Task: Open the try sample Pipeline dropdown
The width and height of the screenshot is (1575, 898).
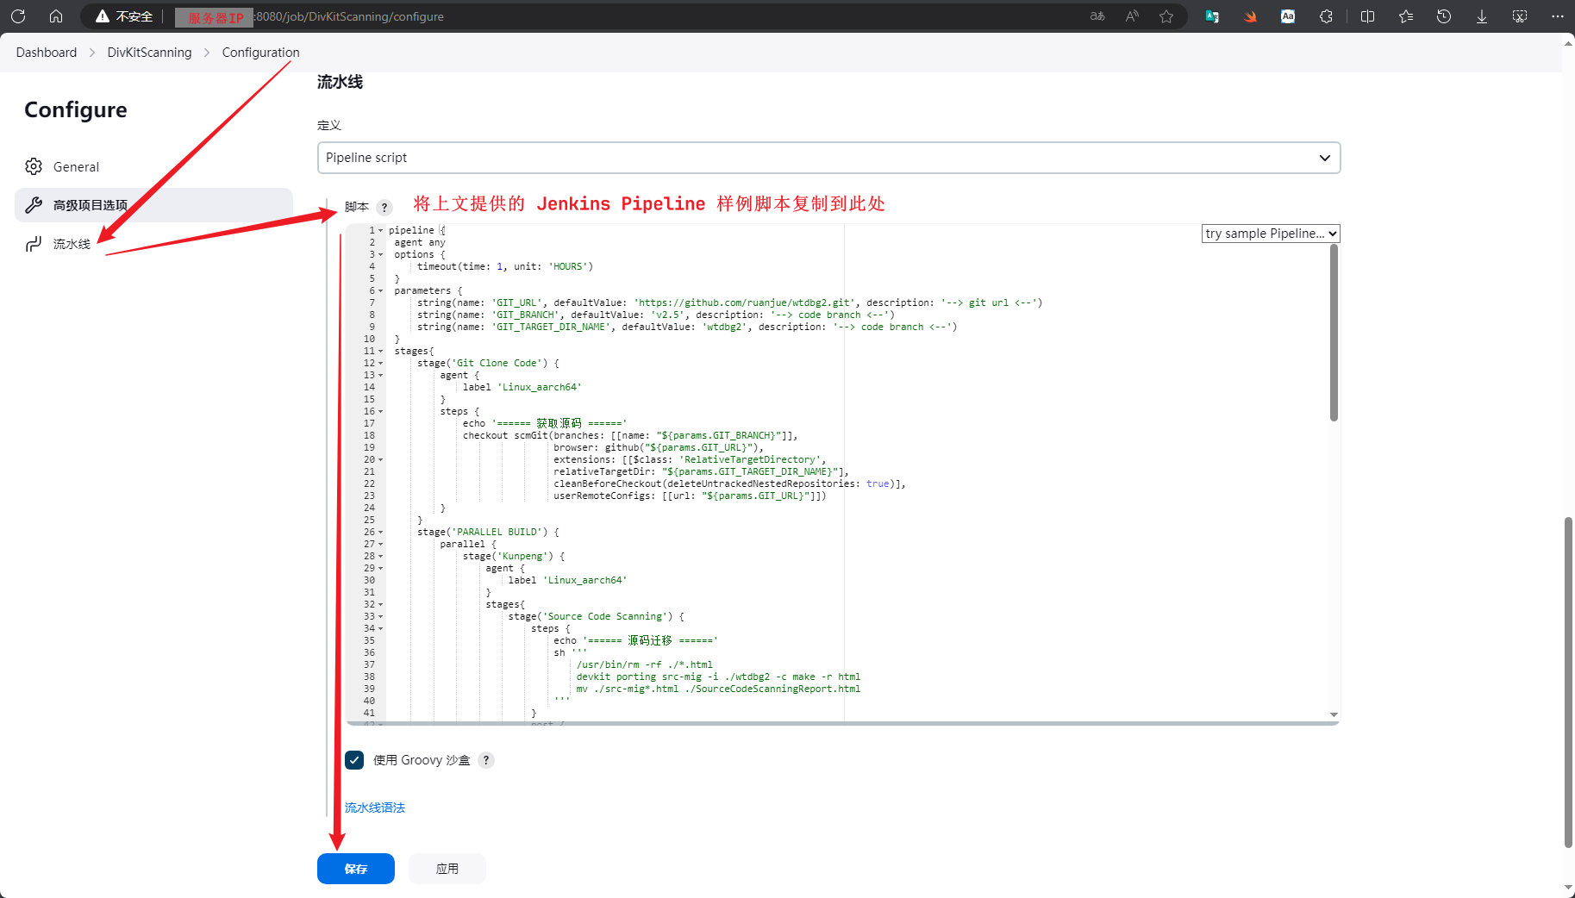Action: tap(1271, 234)
